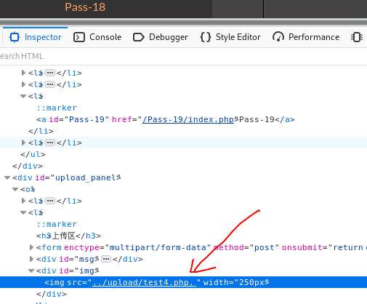
Task: Click the Debugger tab icon
Action: [x=139, y=37]
